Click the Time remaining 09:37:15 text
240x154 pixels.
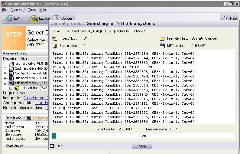point(164,129)
